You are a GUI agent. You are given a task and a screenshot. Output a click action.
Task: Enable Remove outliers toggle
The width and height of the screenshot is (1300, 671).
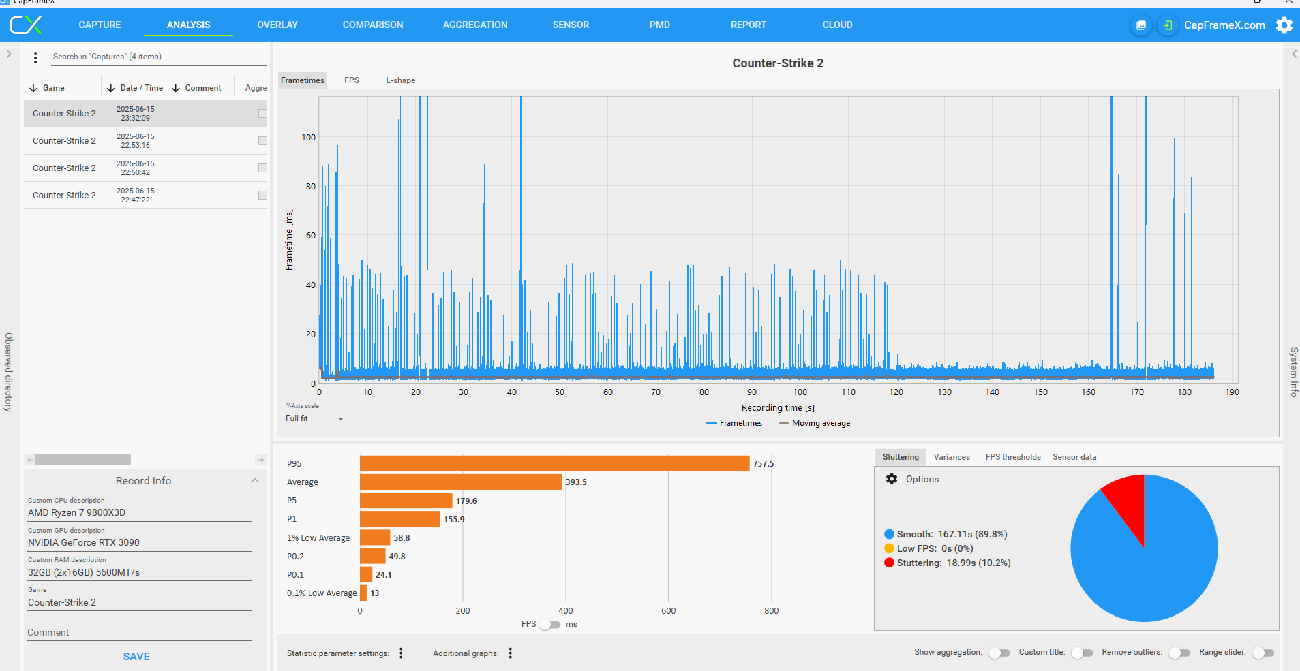tap(1179, 653)
